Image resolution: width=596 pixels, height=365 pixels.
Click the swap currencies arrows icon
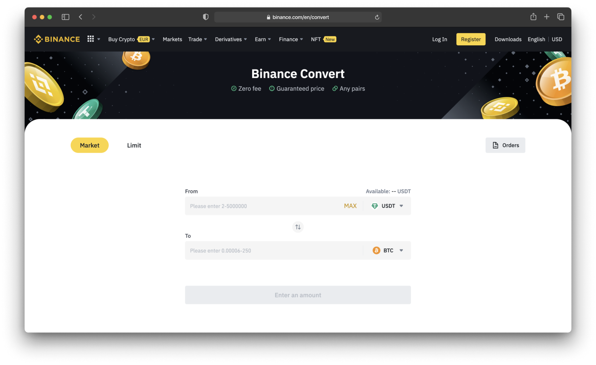tap(298, 227)
